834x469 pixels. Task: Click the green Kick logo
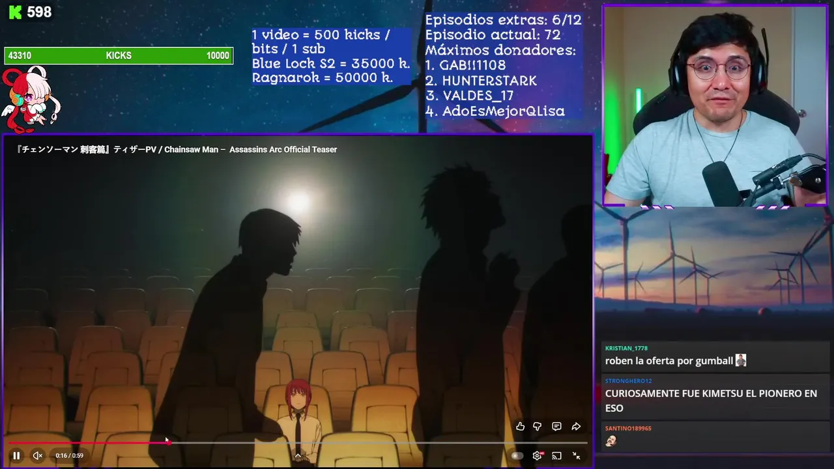(x=14, y=12)
